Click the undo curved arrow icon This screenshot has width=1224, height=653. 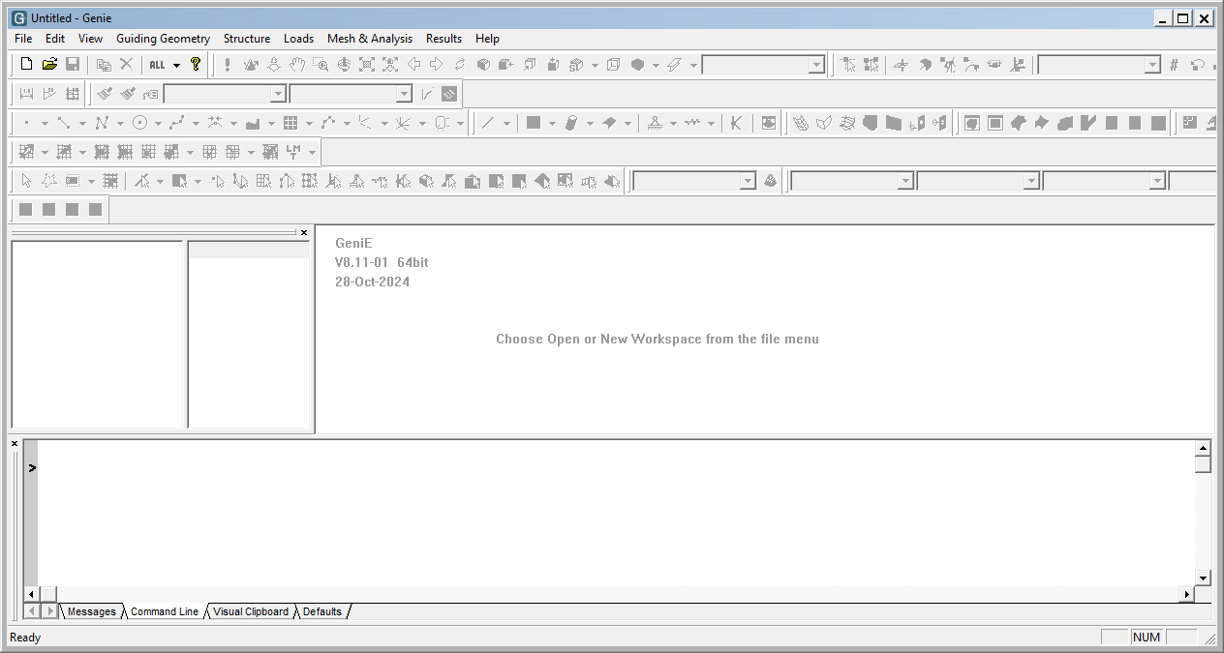pyautogui.click(x=1198, y=65)
